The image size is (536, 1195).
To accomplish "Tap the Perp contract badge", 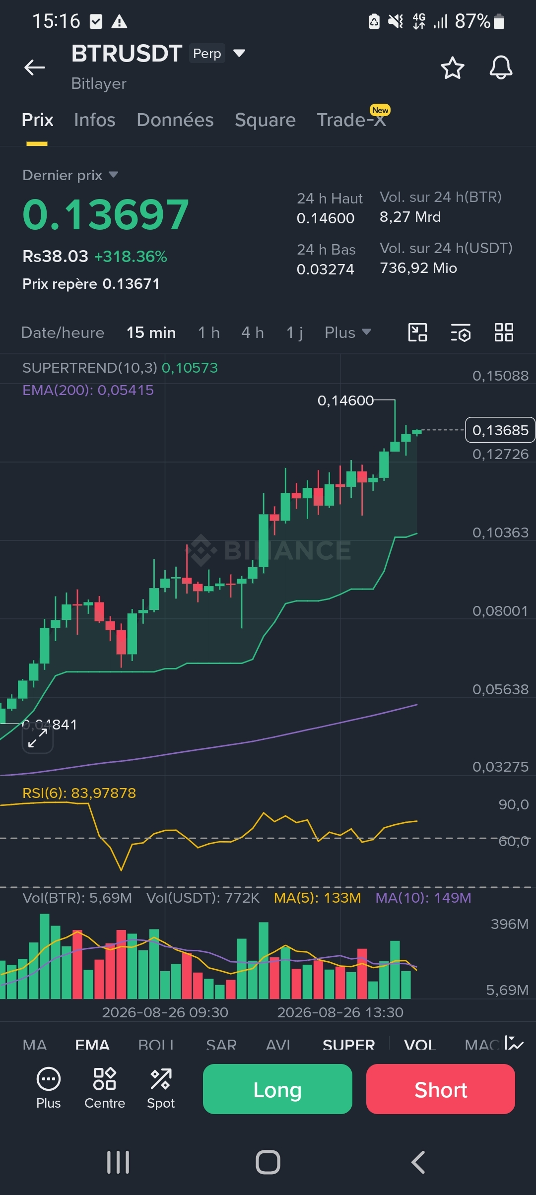I will [x=207, y=53].
